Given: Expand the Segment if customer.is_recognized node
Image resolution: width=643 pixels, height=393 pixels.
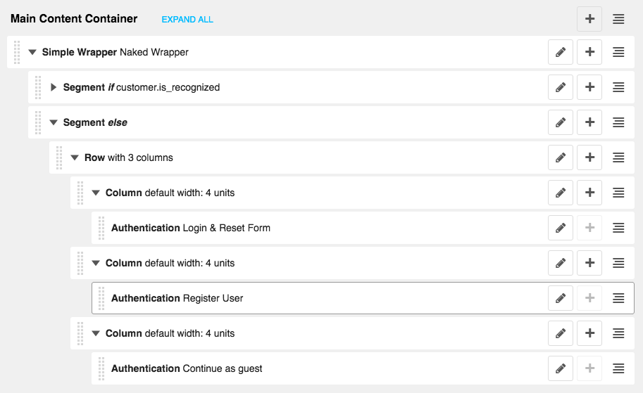Looking at the screenshot, I should pyautogui.click(x=54, y=87).
